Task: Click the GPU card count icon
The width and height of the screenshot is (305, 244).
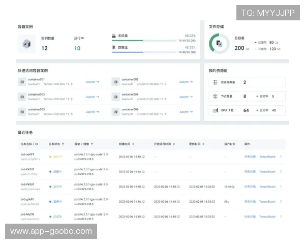Action: pyautogui.click(x=215, y=110)
